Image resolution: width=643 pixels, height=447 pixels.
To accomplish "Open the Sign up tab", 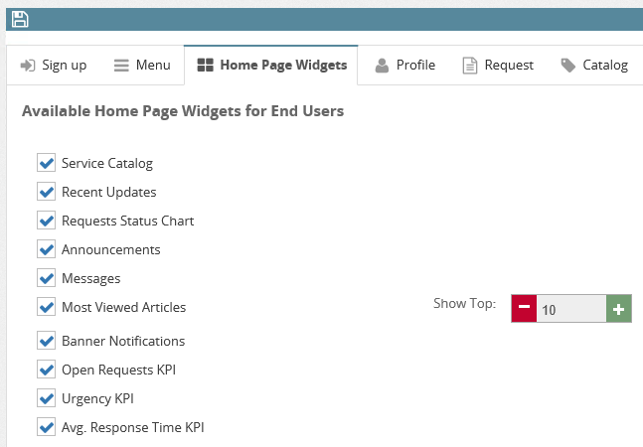I will pos(54,66).
